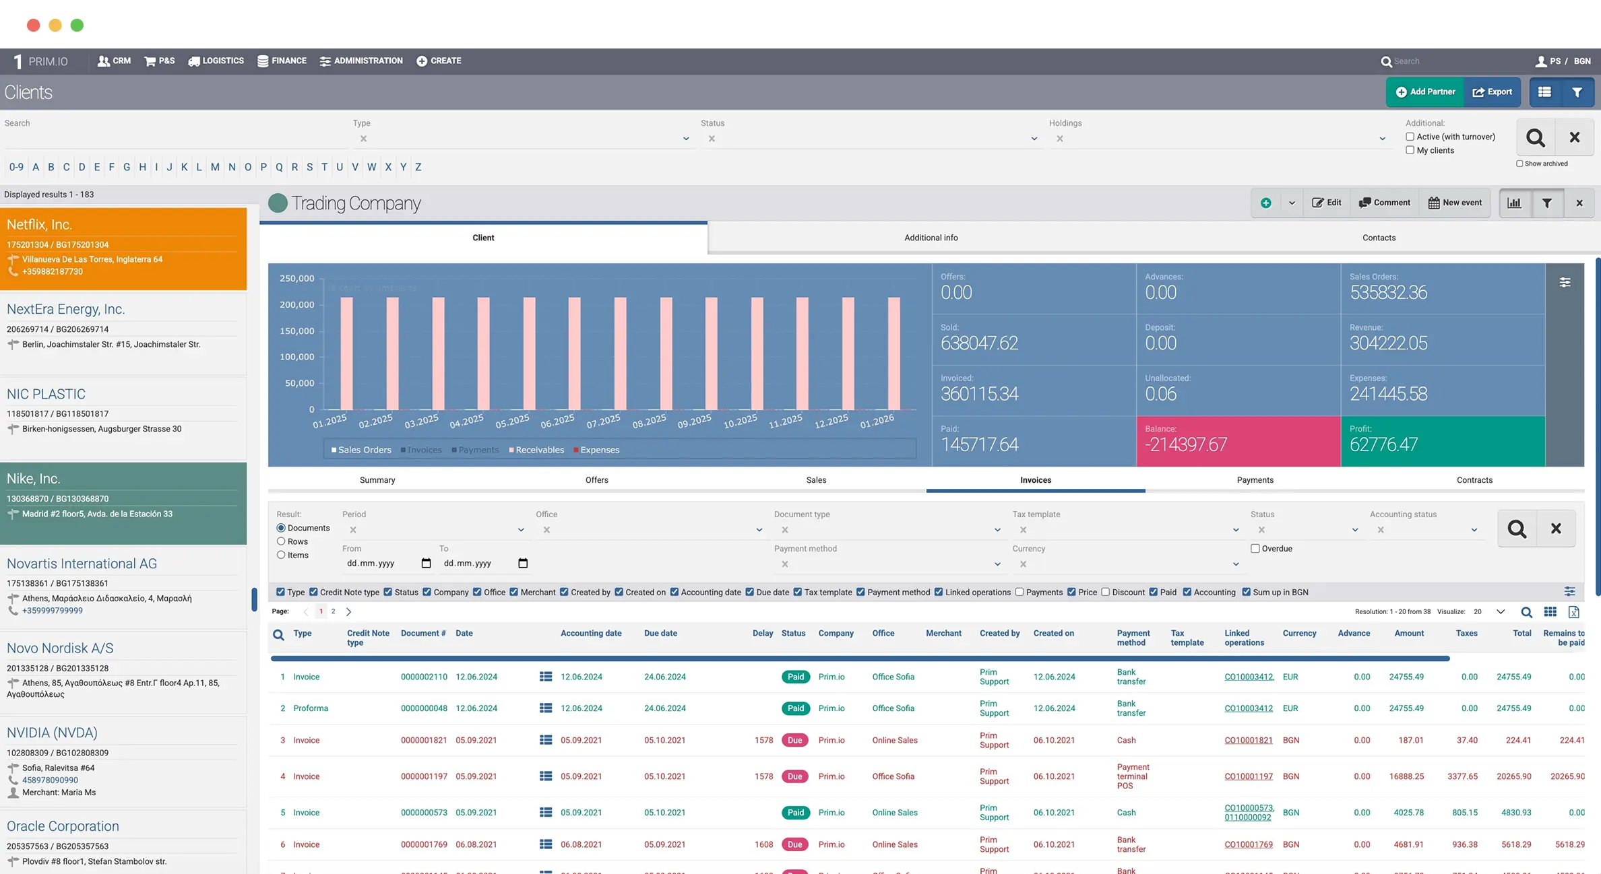The height and width of the screenshot is (874, 1601).
Task: Go to next invoices page arrow
Action: click(348, 612)
